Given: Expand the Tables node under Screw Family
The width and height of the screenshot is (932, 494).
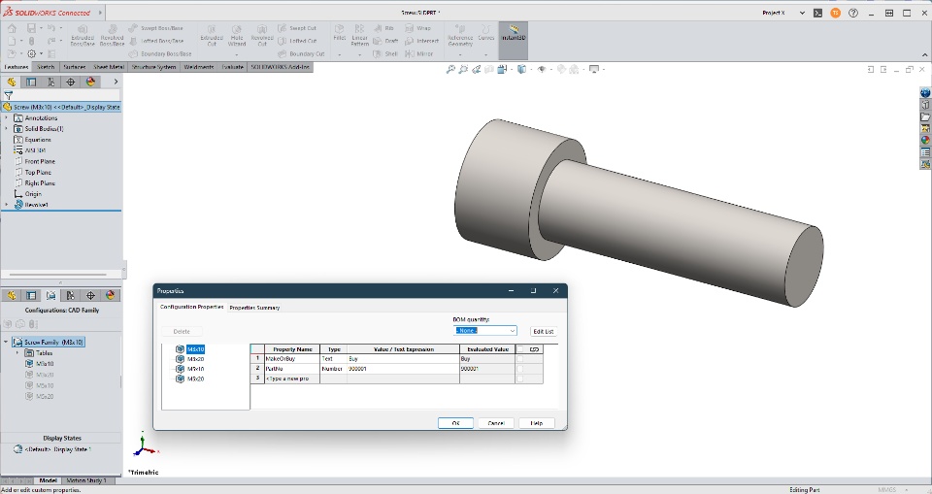Looking at the screenshot, I should 17,353.
